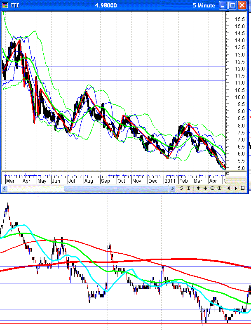
Task: Minimize the ETE chart window
Action: click(x=223, y=6)
